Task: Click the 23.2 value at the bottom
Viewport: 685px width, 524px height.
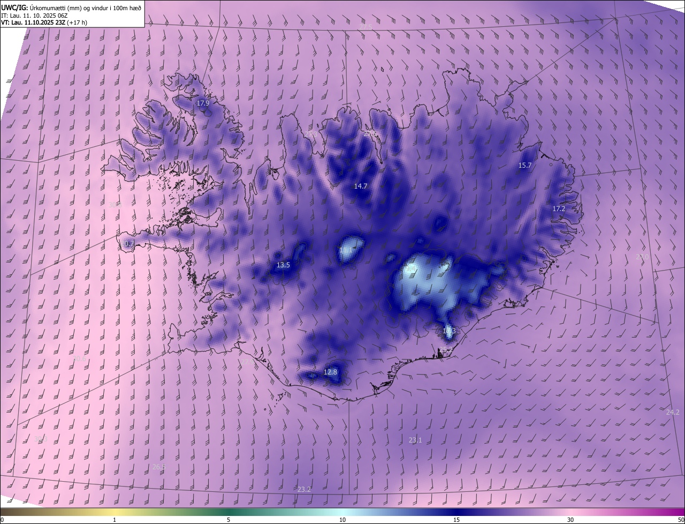Action: [x=304, y=490]
